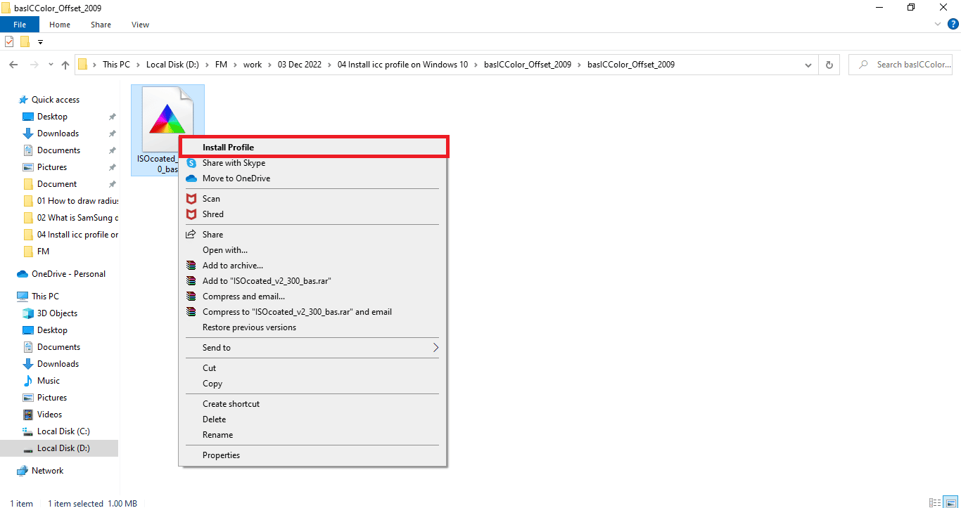Click the New Folder quick access icon
Viewport: 961px width, 508px height.
point(24,41)
